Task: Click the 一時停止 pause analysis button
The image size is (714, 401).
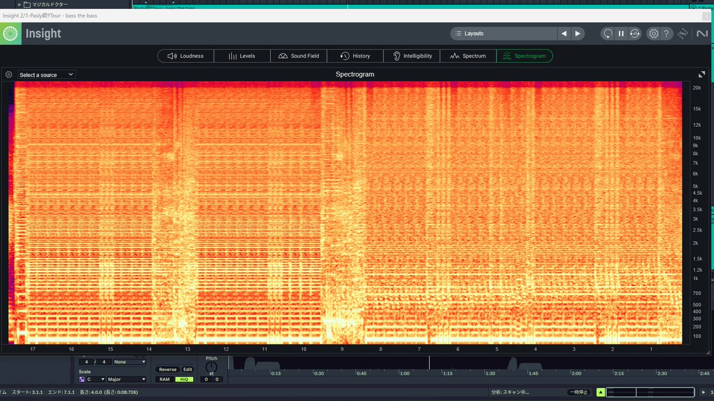Action: coord(579,392)
